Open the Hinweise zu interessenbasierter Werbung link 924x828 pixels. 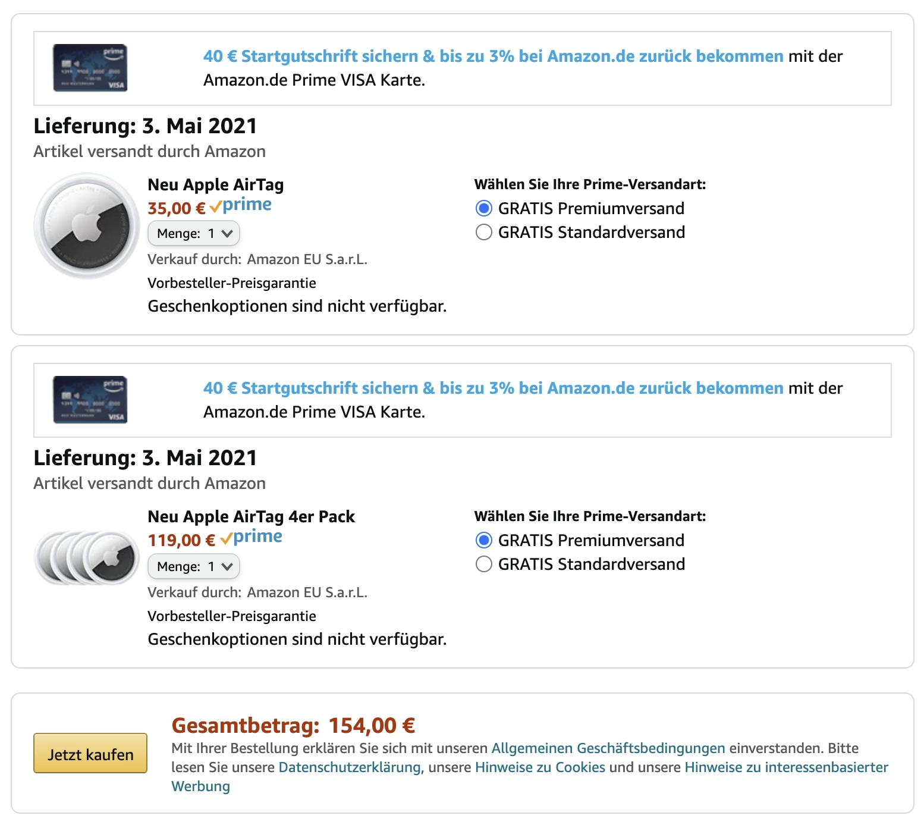(x=786, y=767)
